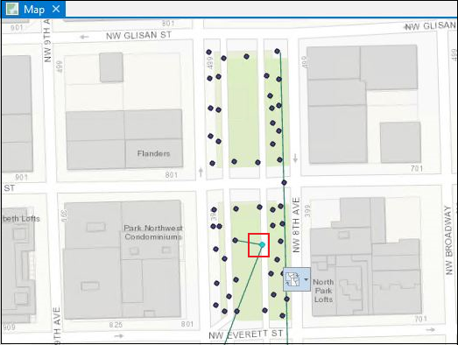Screen dimensions: 458x345
Task: Click the left one-way arrow beside NW Glisan St
Action: [84, 37]
